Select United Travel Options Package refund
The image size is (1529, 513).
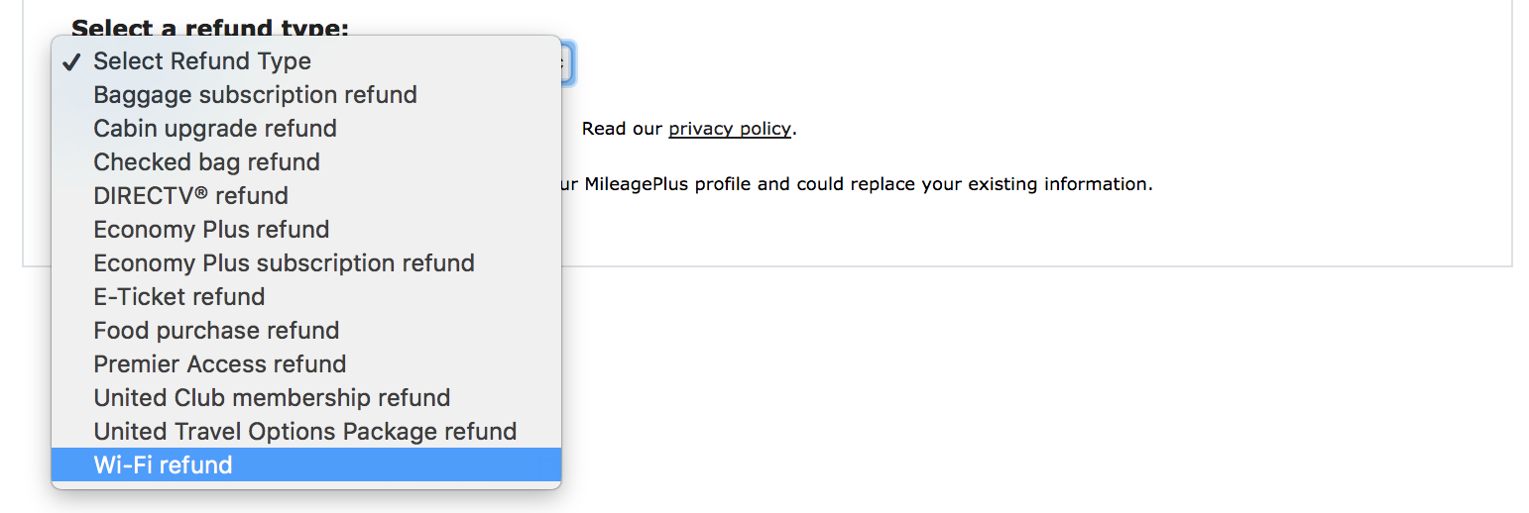click(304, 432)
